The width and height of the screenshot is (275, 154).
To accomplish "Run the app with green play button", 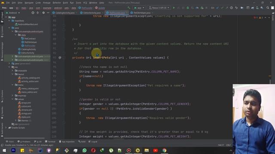I will click(x=174, y=8).
